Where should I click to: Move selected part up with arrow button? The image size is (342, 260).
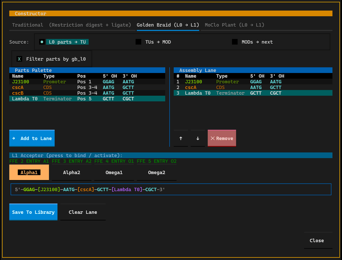tap(181, 138)
